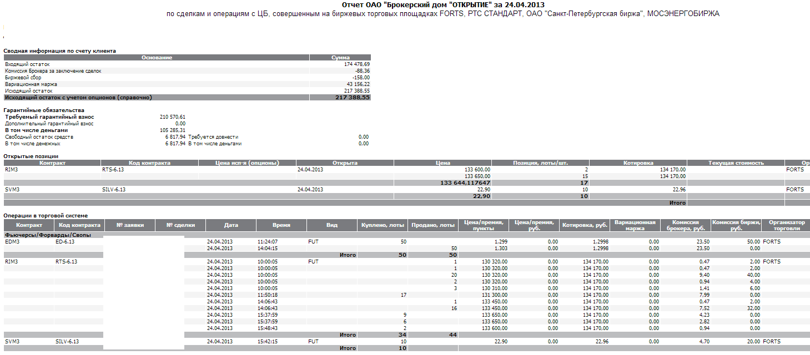Select the 'Биржевой сбор' row label
This screenshot has width=810, height=355.
(23, 78)
